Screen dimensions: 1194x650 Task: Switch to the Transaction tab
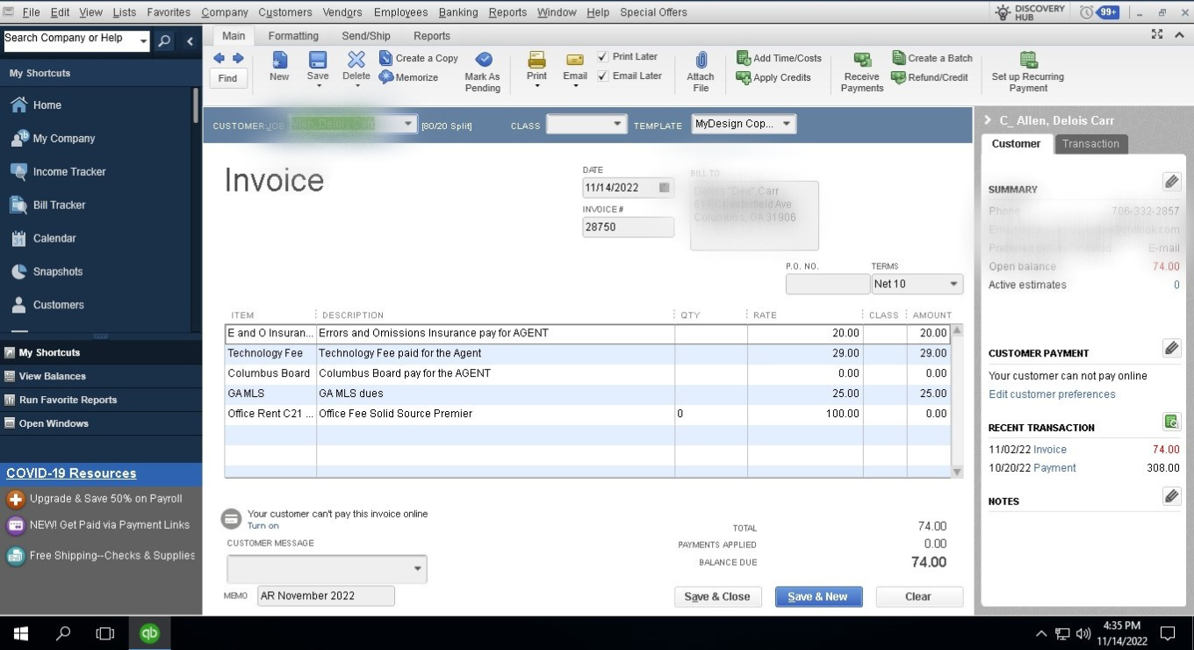1090,144
